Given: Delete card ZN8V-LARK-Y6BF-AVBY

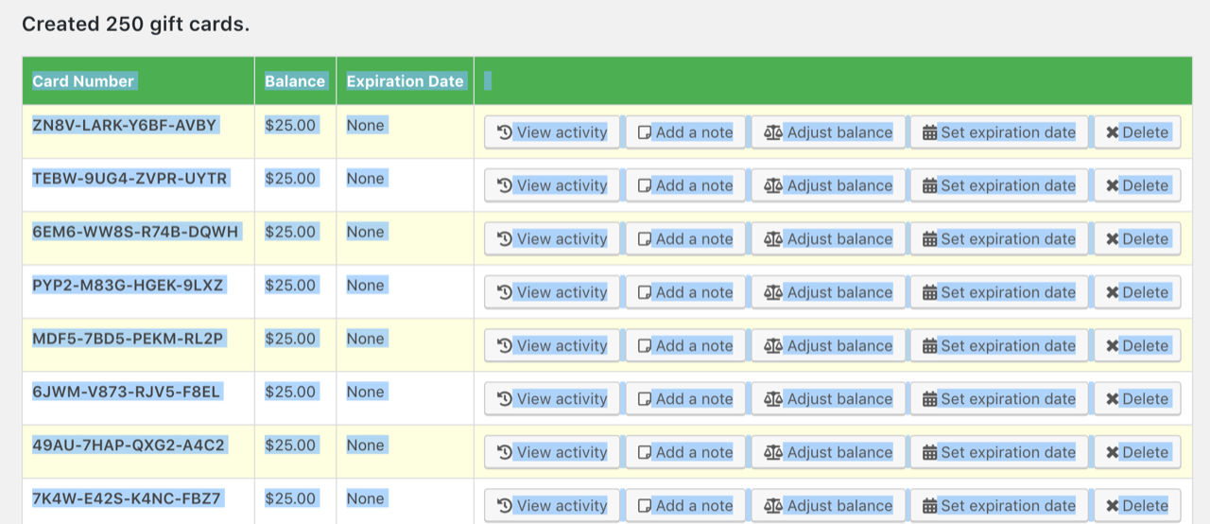Looking at the screenshot, I should (1137, 132).
